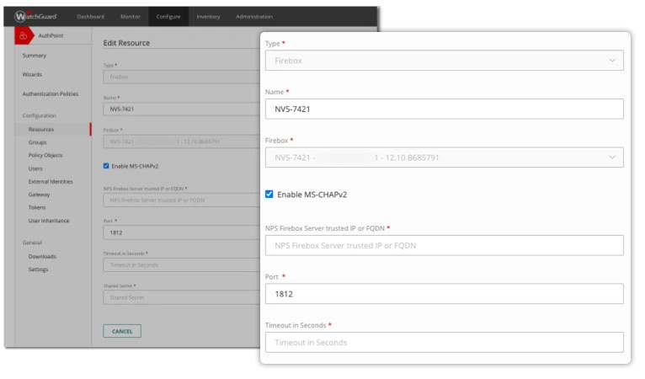Toggle Enable MS-CHAPv2 in zoomed panel
The height and width of the screenshot is (379, 645).
[269, 195]
